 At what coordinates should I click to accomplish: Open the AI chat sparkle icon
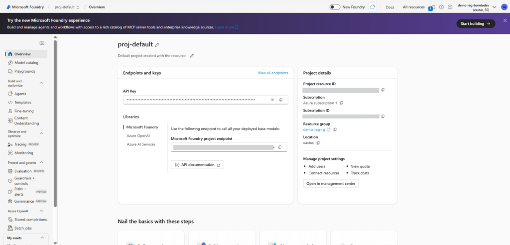[374, 7]
